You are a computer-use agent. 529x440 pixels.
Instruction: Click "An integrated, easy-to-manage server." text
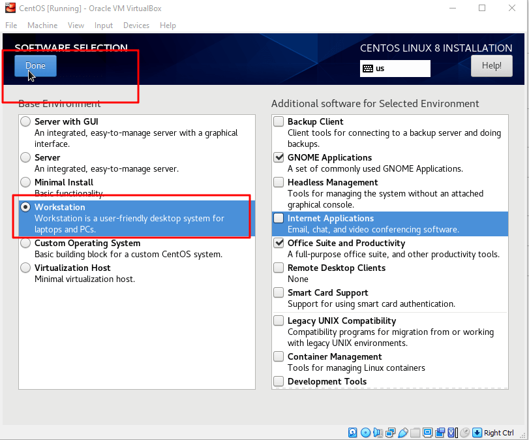[x=106, y=169]
